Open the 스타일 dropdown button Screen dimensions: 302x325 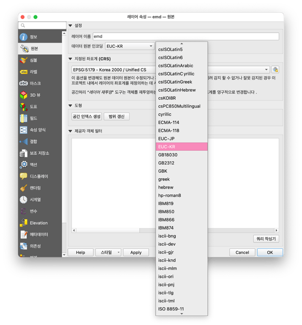pos(108,253)
